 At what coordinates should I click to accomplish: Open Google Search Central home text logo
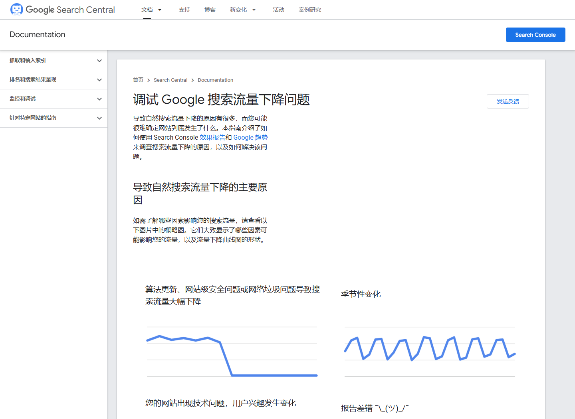(70, 10)
